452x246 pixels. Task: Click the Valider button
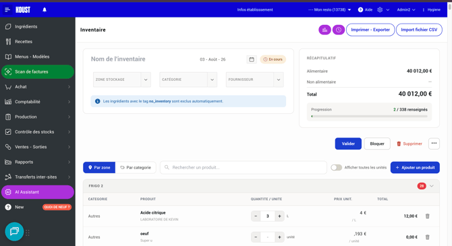point(348,144)
